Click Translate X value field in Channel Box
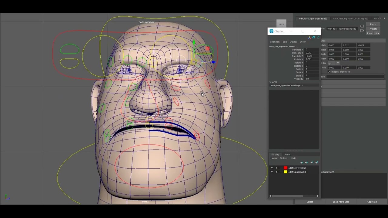 click(312, 50)
